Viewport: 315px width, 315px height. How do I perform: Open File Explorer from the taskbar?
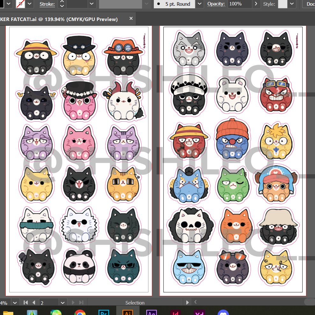click(x=8, y=312)
